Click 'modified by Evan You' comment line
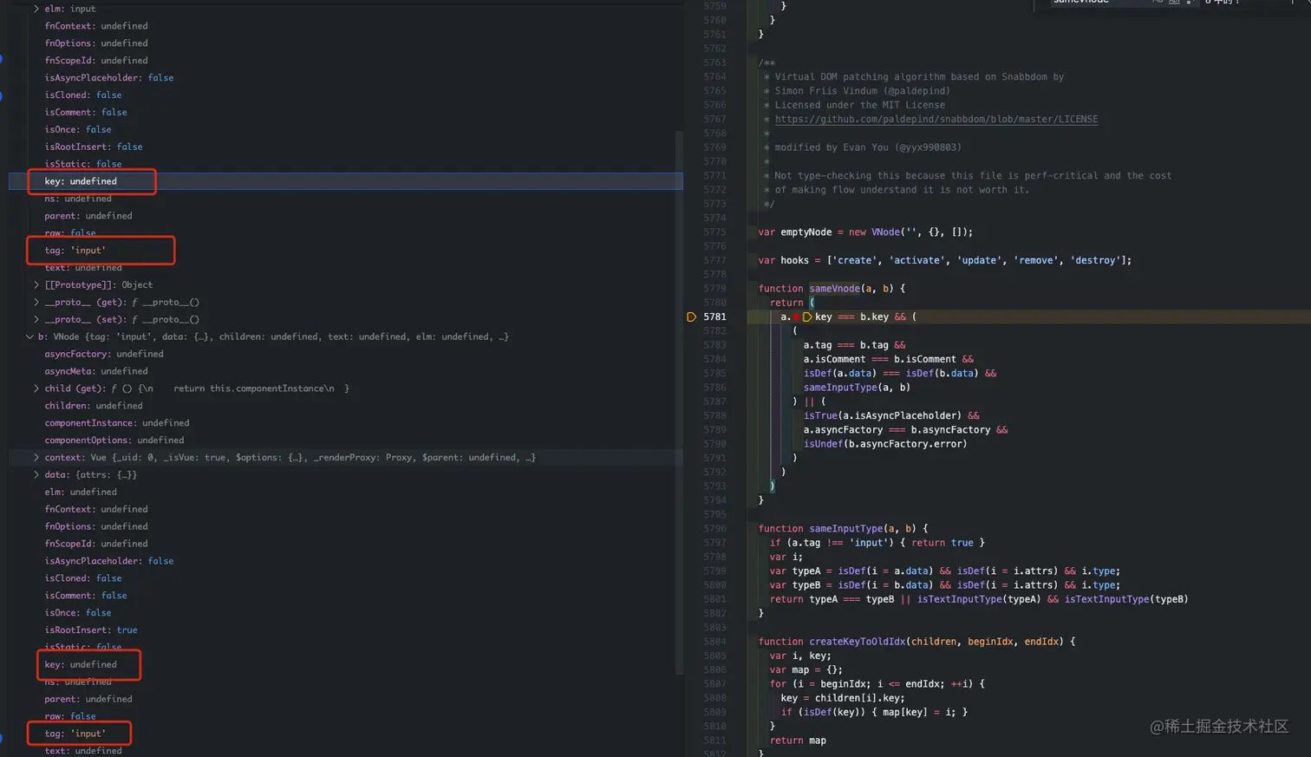1311x757 pixels. [x=868, y=147]
